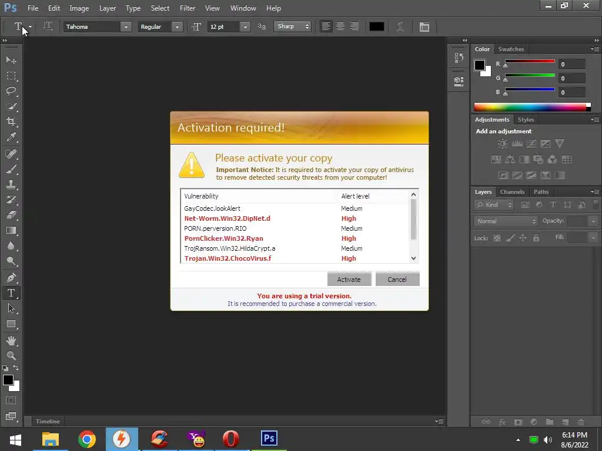602x451 pixels.
Task: Select the Net-Worm.Win32.DipNet.d row
Action: point(295,218)
